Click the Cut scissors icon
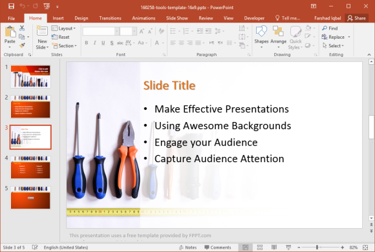The image size is (375, 252). point(22,28)
